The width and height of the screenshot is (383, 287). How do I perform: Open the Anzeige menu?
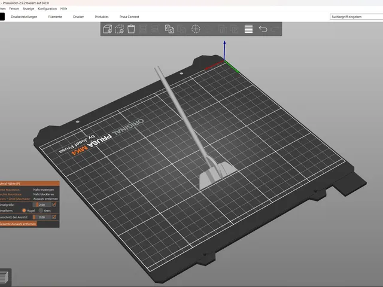pyautogui.click(x=28, y=8)
